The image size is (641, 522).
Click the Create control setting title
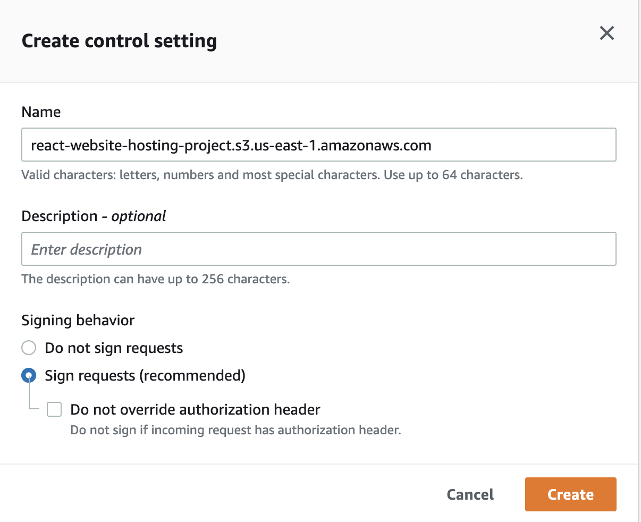click(x=119, y=40)
